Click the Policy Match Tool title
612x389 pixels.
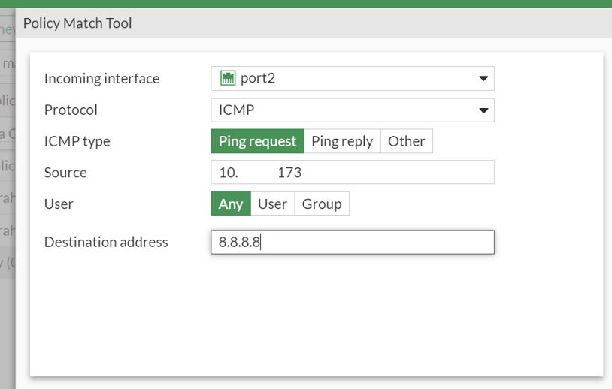pos(77,23)
